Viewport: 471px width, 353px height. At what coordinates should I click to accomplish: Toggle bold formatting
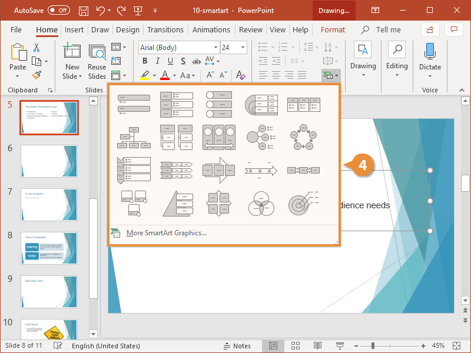(x=144, y=61)
